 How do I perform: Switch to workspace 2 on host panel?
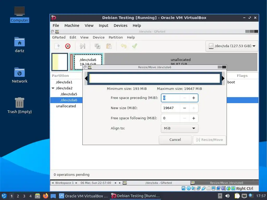(18, 196)
